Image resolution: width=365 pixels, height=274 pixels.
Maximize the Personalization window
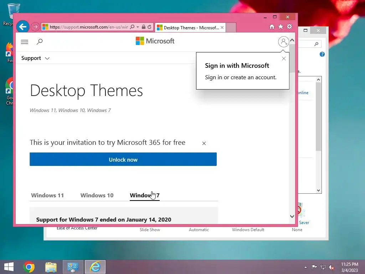(x=305, y=30)
